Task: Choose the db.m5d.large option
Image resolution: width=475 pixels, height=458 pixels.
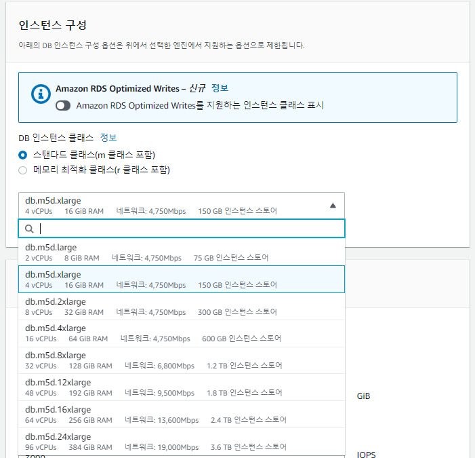Action: tap(182, 252)
